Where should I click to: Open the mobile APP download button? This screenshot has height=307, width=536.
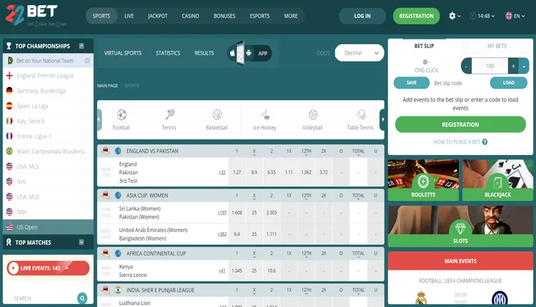[249, 53]
